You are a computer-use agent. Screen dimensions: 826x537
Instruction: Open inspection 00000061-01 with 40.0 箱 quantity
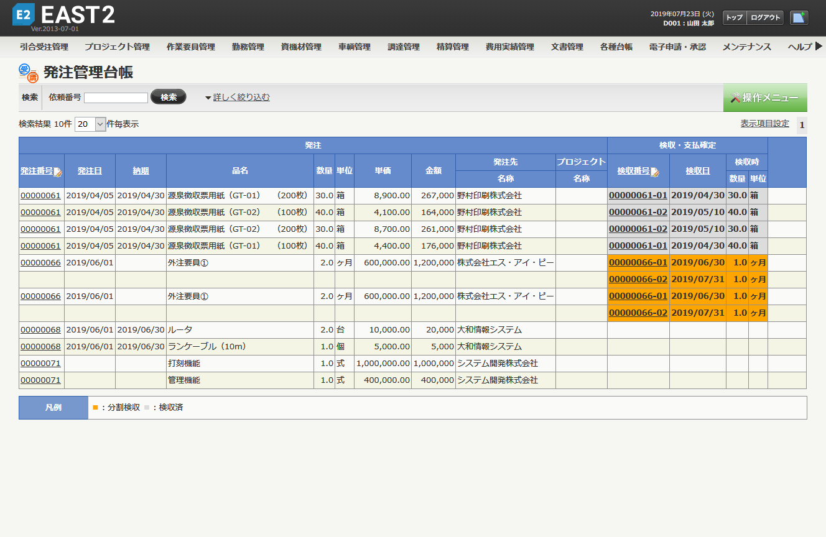point(638,246)
